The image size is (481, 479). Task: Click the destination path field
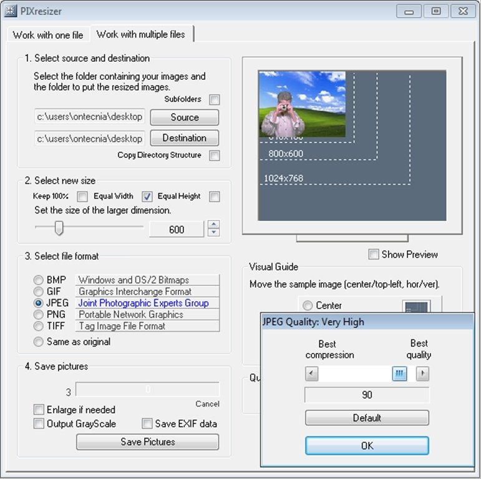point(89,139)
